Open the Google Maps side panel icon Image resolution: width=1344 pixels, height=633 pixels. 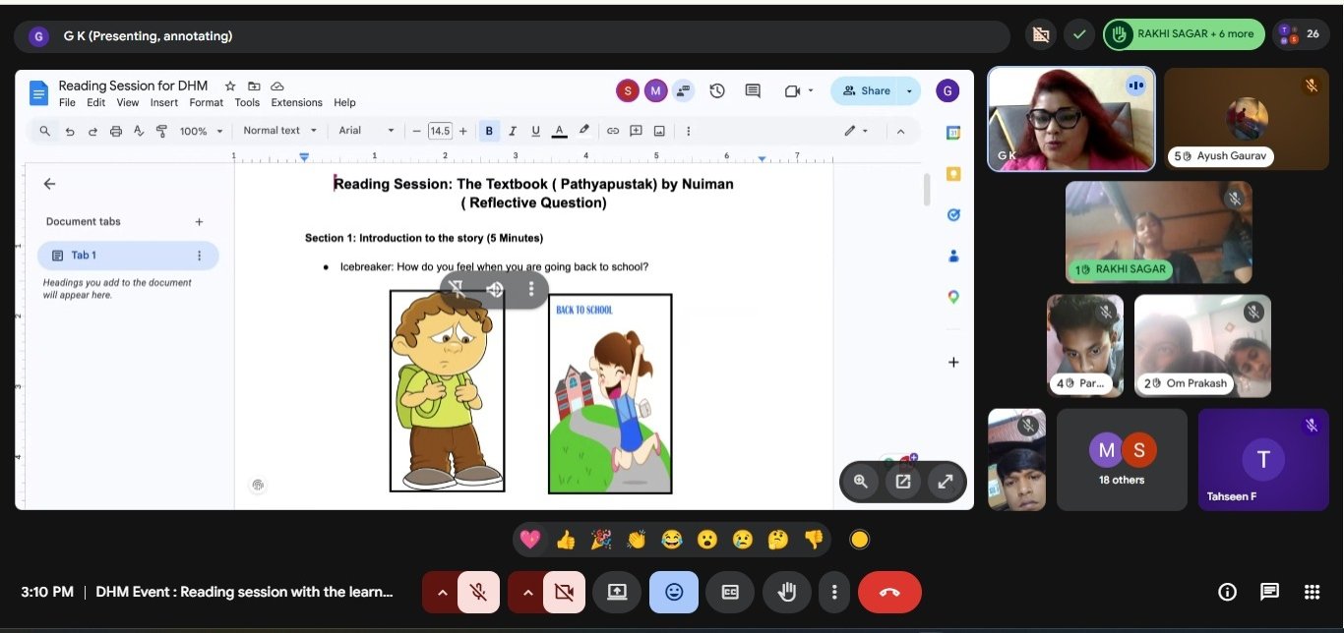(953, 297)
